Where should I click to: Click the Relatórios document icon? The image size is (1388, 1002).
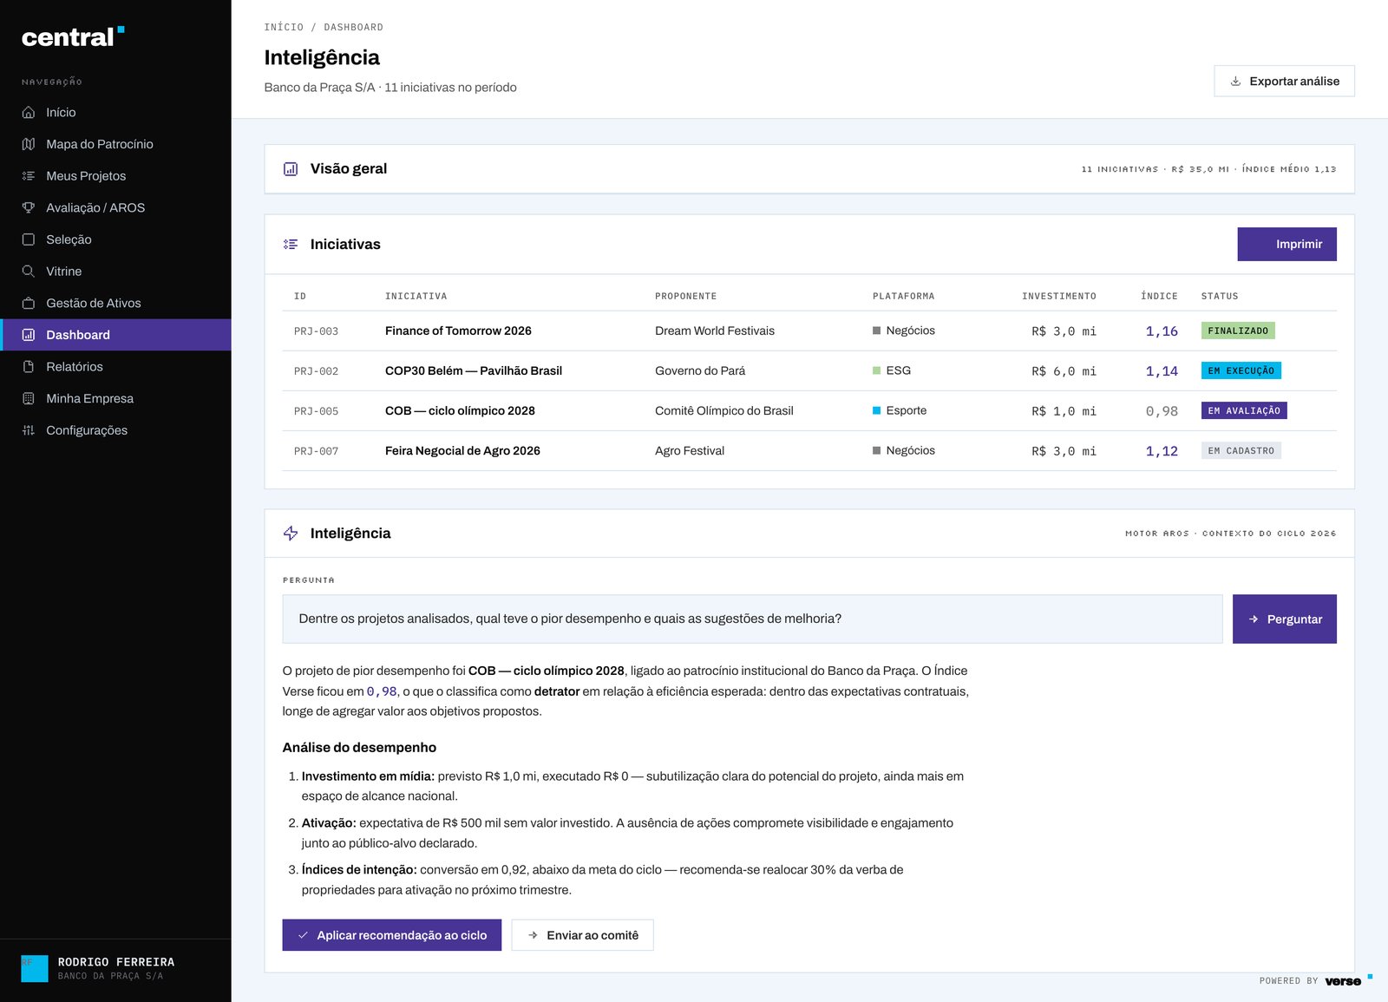click(x=29, y=367)
